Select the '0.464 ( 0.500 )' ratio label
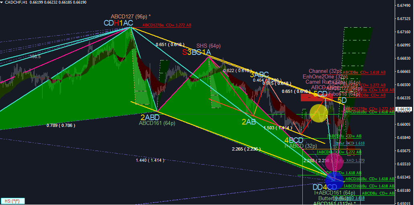This screenshot has height=205, width=414. tap(266, 80)
